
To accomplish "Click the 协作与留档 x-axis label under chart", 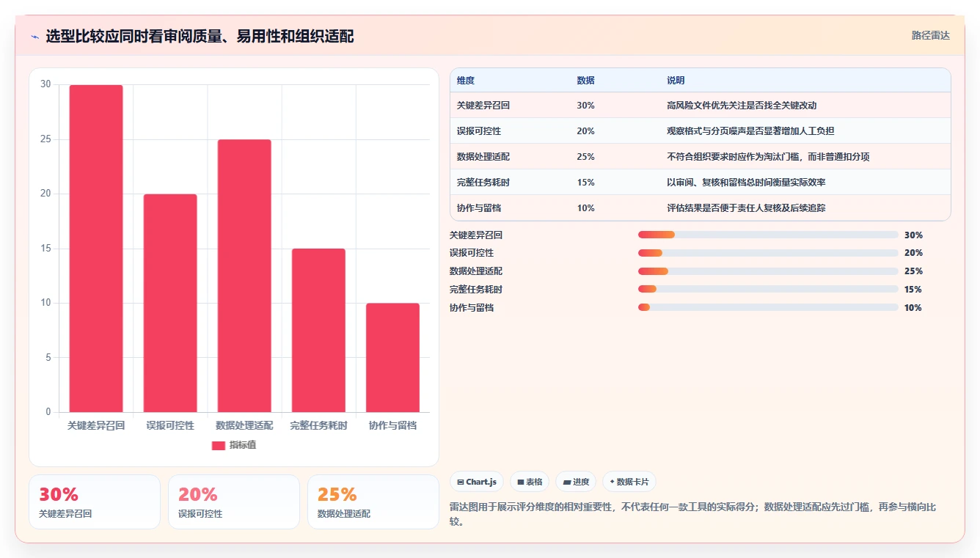I will (392, 425).
